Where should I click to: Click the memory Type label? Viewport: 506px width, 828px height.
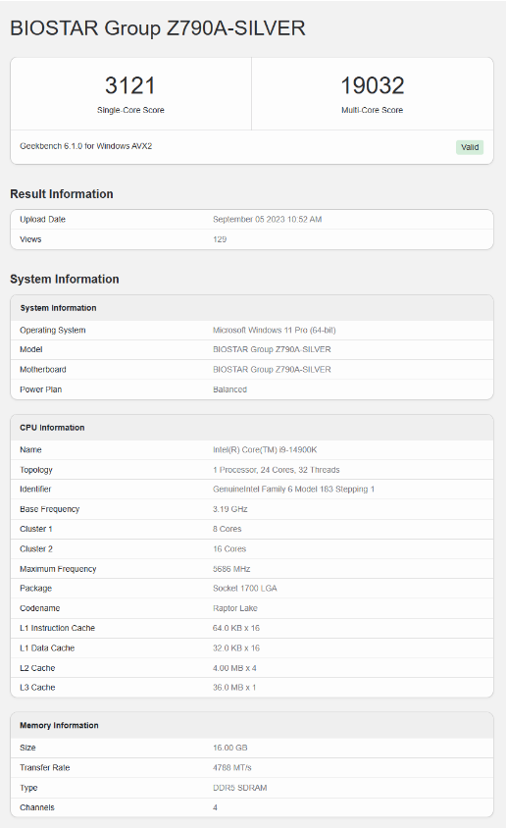click(x=28, y=788)
